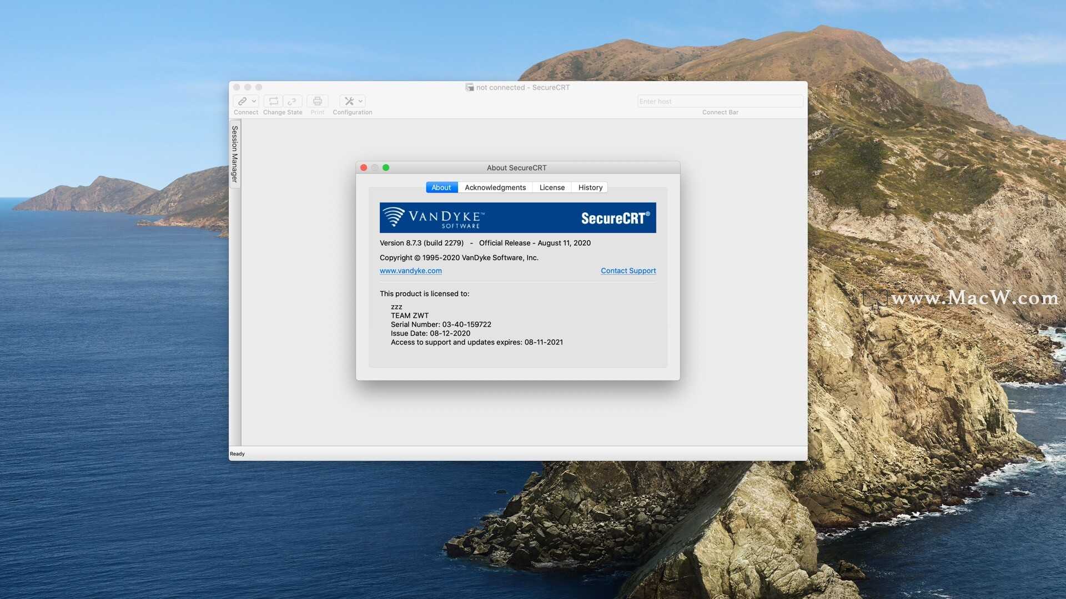Viewport: 1066px width, 599px height.
Task: Switch to the Acknowledgments tab
Action: click(495, 187)
